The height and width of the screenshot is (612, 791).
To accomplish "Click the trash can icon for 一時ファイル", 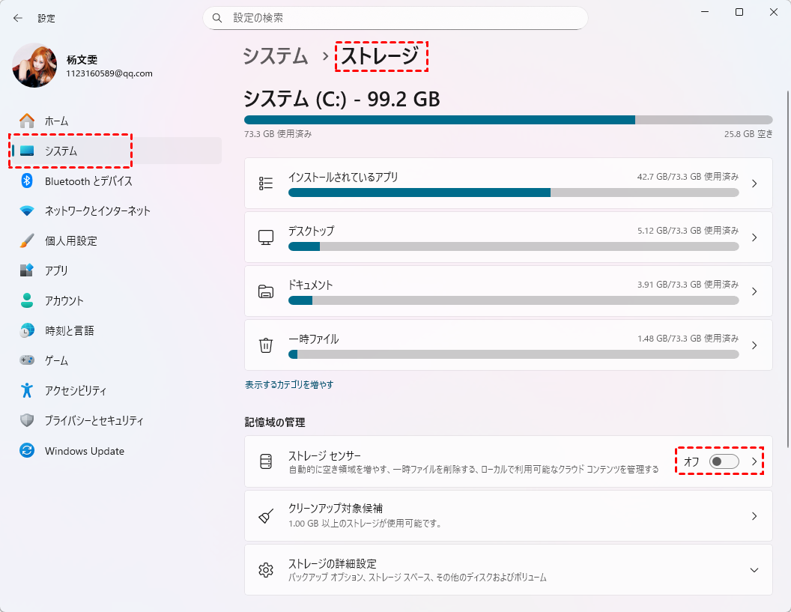I will tap(266, 345).
